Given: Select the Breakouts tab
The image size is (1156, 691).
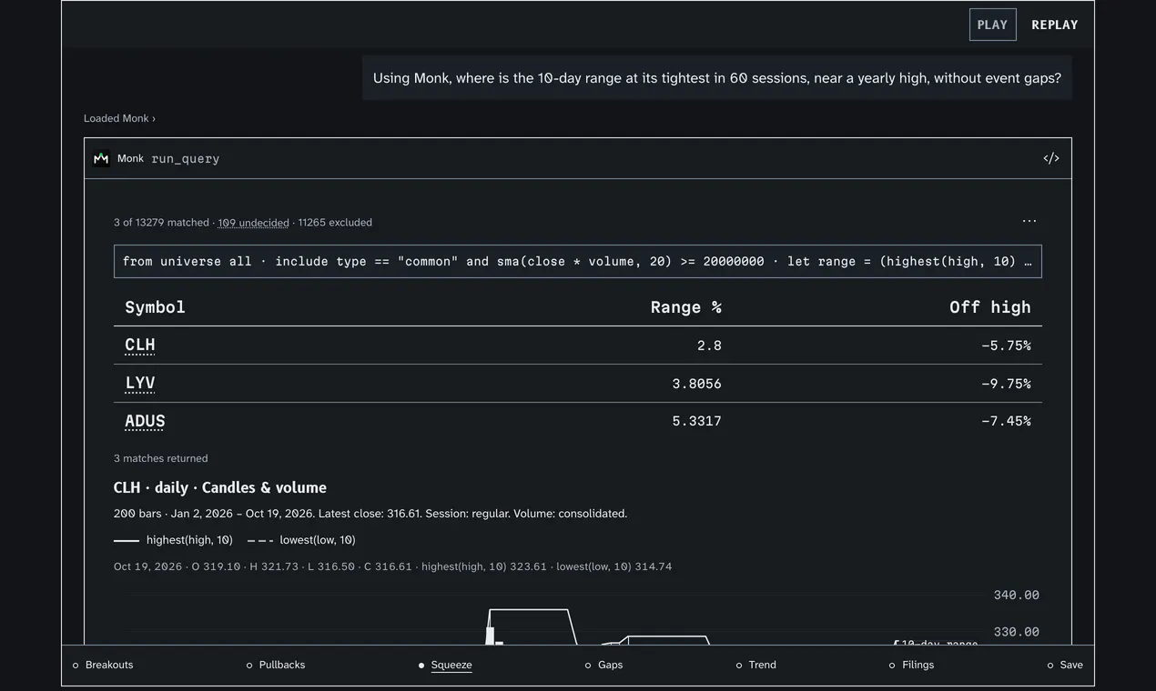Looking at the screenshot, I should click(x=103, y=666).
